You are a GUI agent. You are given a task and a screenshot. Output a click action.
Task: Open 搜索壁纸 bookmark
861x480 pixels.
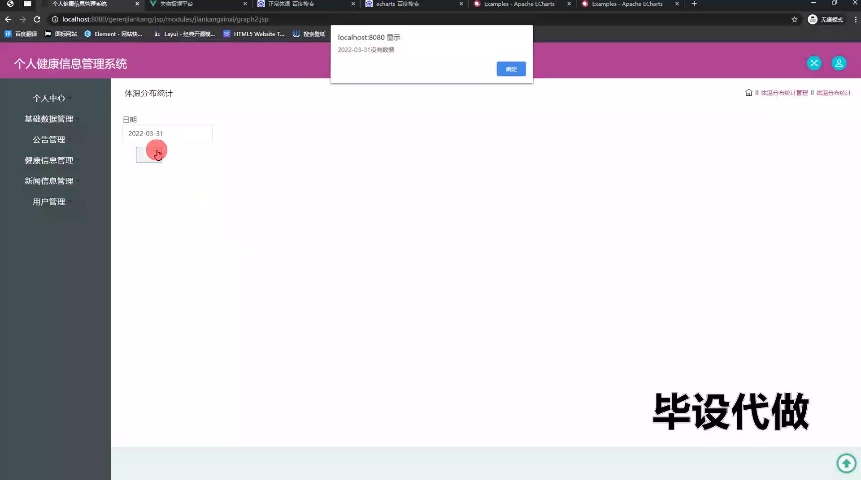pyautogui.click(x=309, y=34)
